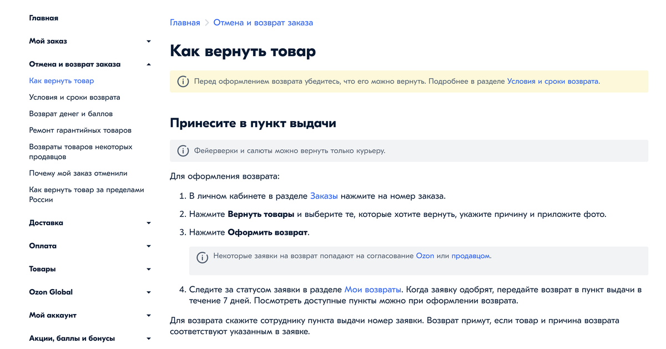The height and width of the screenshot is (349, 666).
Task: Go to Главная via breadcrumb
Action: pyautogui.click(x=185, y=23)
